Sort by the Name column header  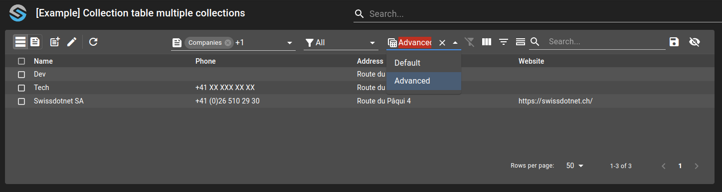(43, 61)
